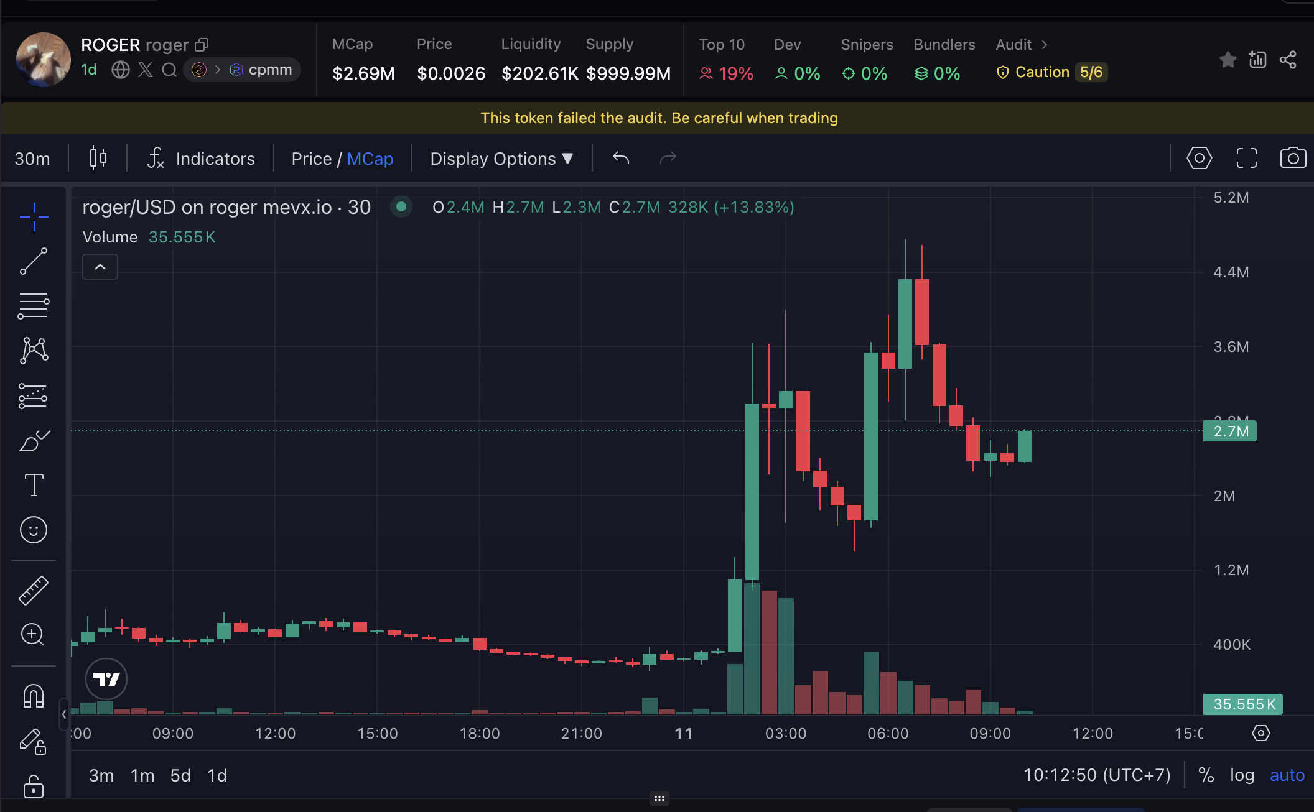
Task: Select the XABCD pattern tool
Action: [34, 351]
